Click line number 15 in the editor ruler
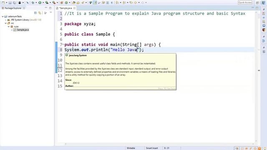Viewport: 267px width, 150px height. point(60,86)
